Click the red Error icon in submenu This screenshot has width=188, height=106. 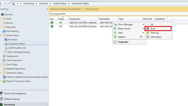(148, 29)
